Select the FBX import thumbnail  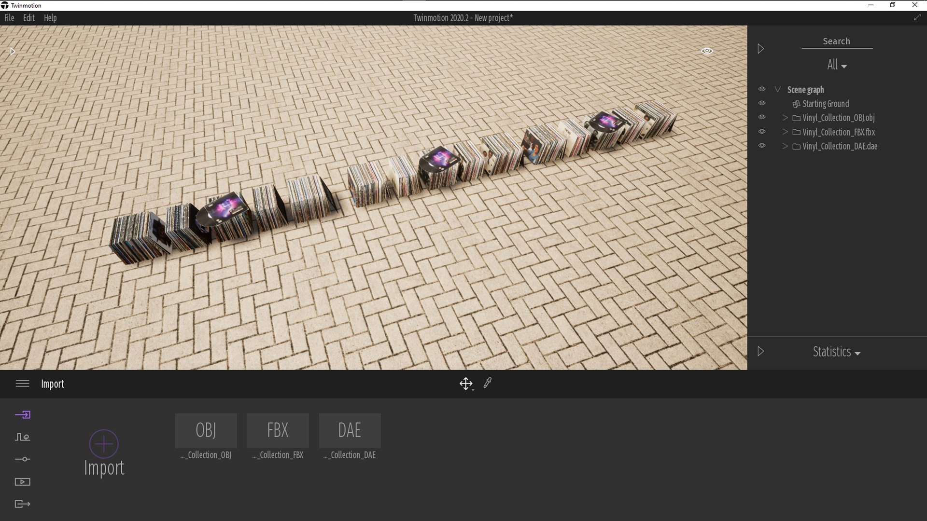[x=278, y=430]
